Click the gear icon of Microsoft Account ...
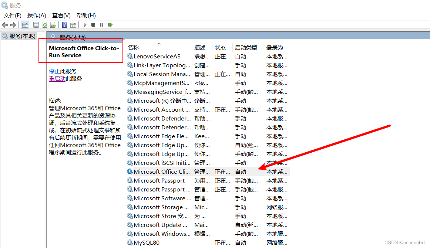Image resolution: width=430 pixels, height=248 pixels. 130,110
